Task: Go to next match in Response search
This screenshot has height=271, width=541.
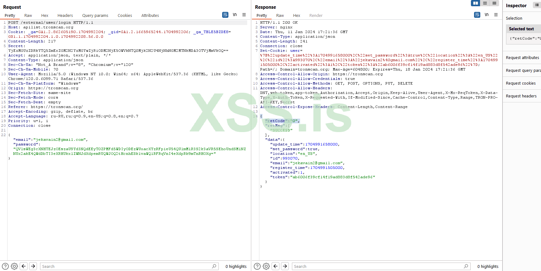Action: (285, 266)
